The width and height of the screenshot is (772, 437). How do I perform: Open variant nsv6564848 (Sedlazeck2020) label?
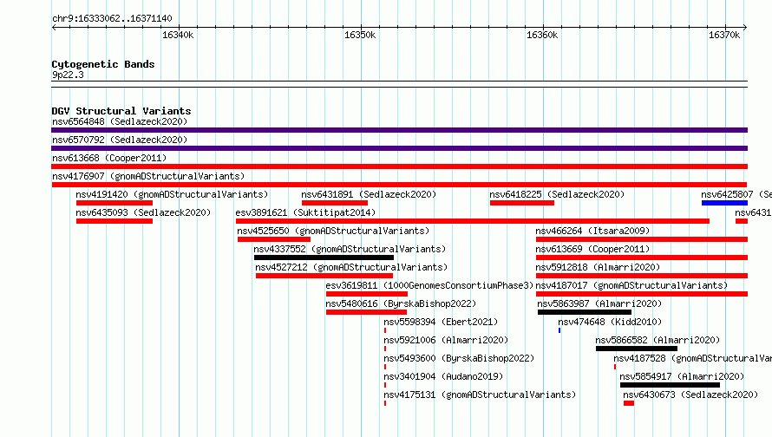(x=120, y=121)
